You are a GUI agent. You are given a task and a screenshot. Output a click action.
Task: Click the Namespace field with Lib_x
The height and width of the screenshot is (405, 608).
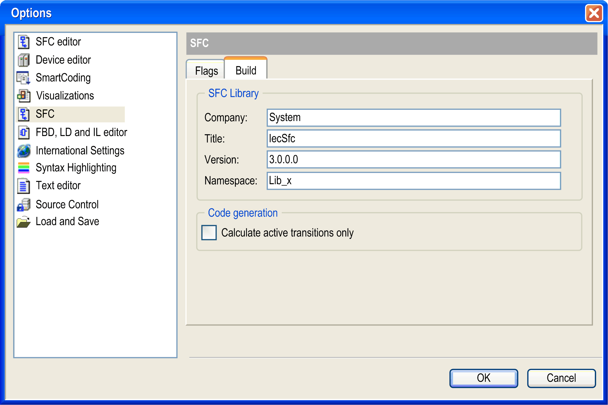pos(413,181)
